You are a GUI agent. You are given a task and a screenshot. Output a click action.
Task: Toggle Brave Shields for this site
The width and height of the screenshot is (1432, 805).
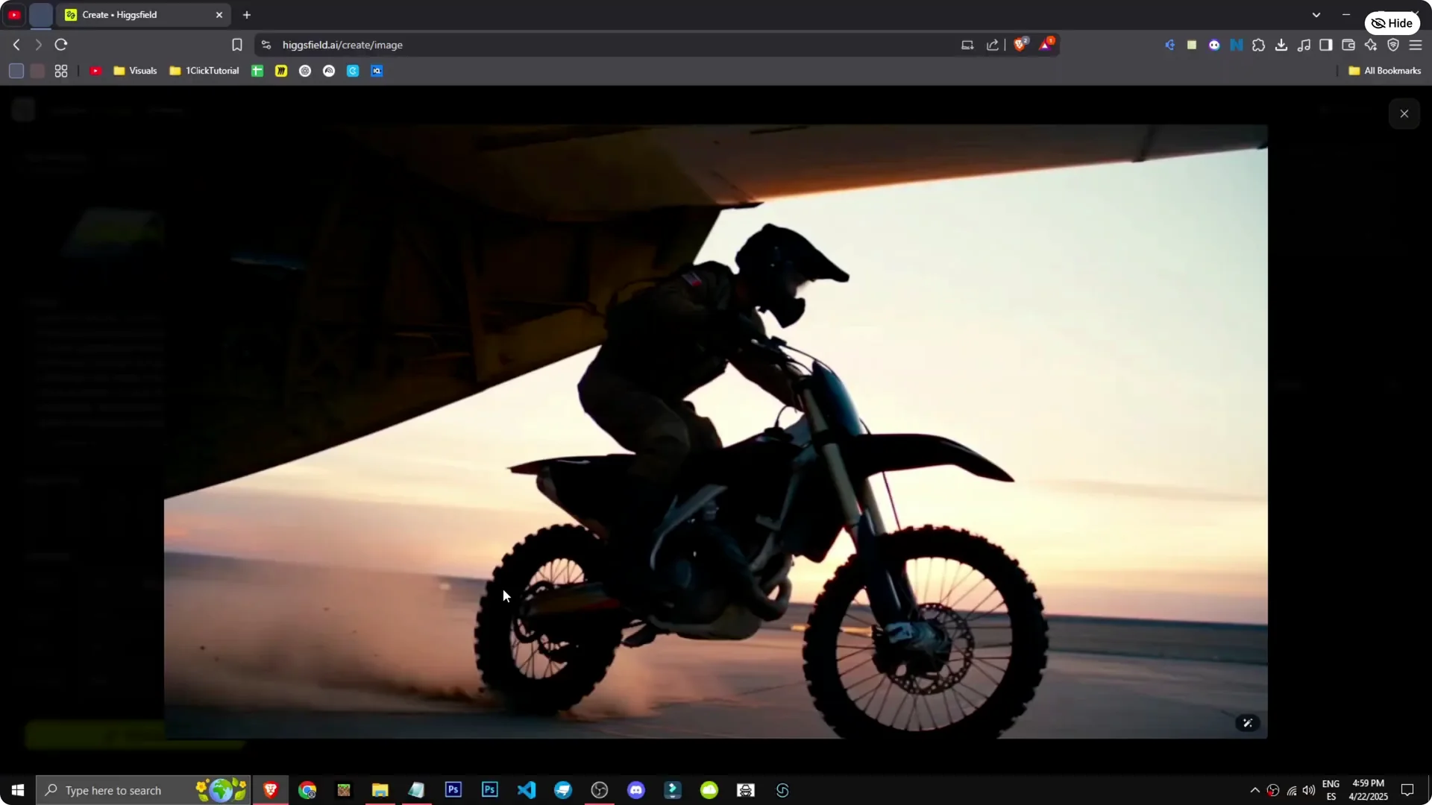point(1020,45)
